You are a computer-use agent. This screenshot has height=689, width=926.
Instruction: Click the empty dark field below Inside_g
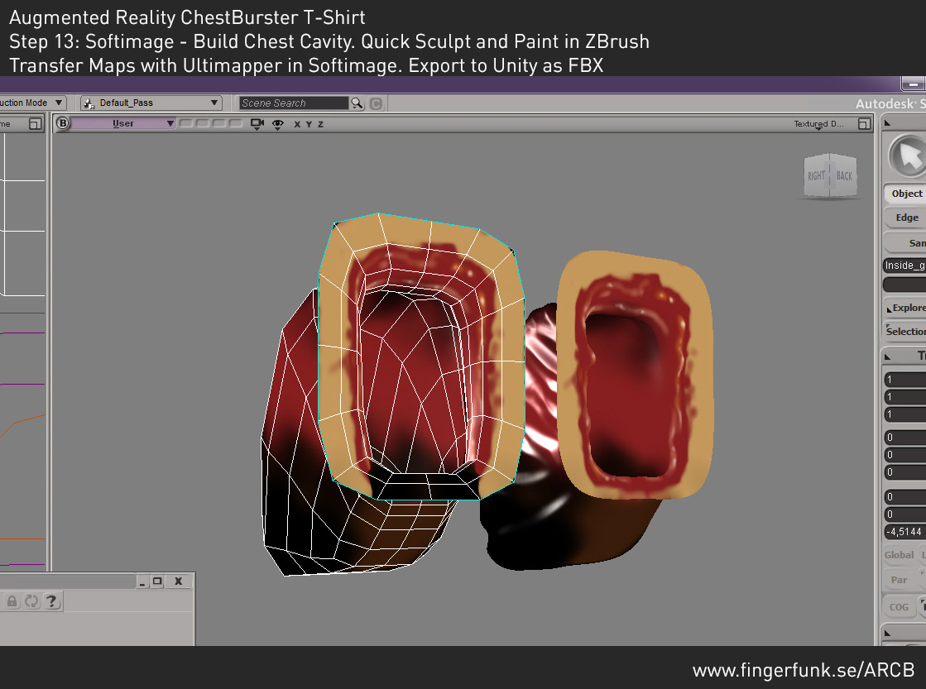coord(904,285)
